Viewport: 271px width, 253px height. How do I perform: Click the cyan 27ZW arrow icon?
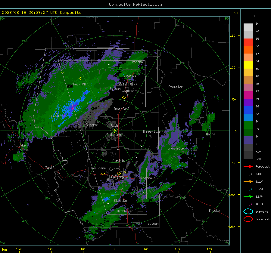click(248, 189)
